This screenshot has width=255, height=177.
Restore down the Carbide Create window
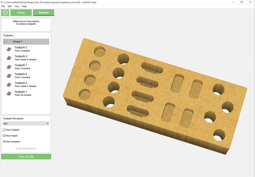(x=242, y=2)
